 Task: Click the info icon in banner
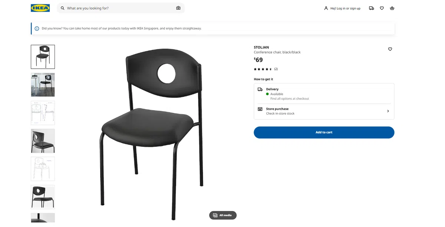point(37,29)
